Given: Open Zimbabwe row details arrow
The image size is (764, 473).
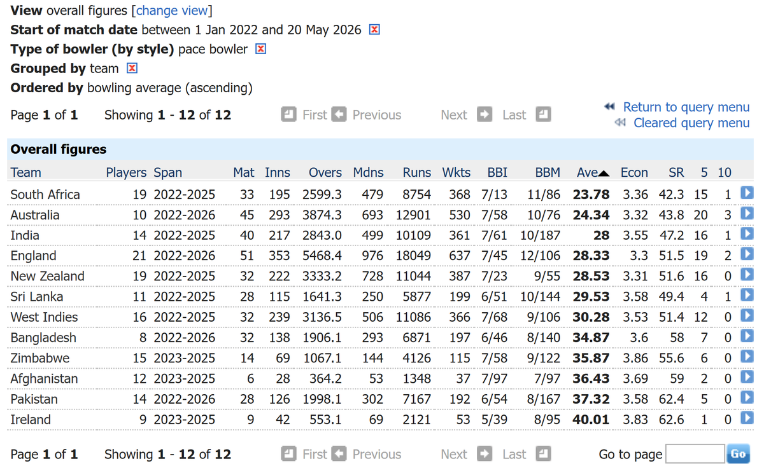Looking at the screenshot, I should point(747,357).
